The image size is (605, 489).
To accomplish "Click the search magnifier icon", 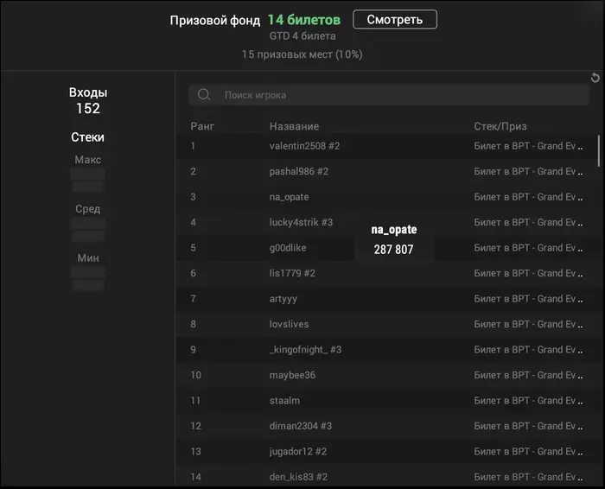I will click(204, 95).
